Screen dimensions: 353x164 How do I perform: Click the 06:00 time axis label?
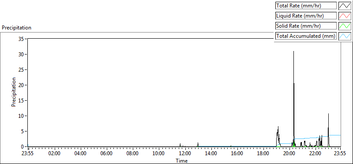pos(106,154)
